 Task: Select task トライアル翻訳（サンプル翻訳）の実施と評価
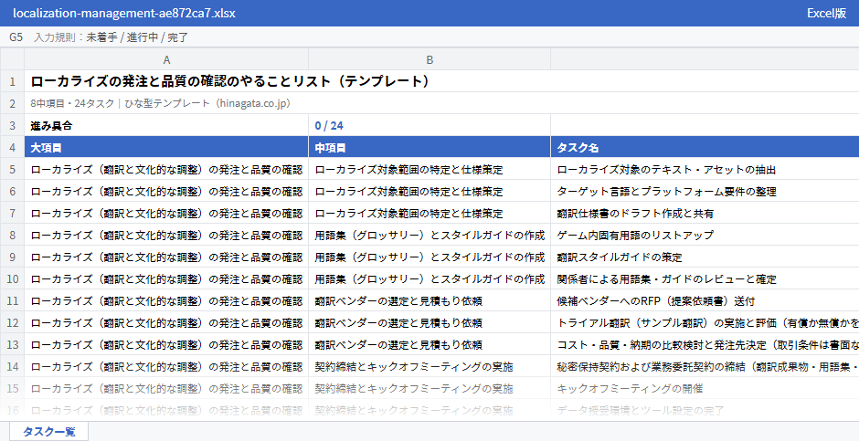[705, 322]
